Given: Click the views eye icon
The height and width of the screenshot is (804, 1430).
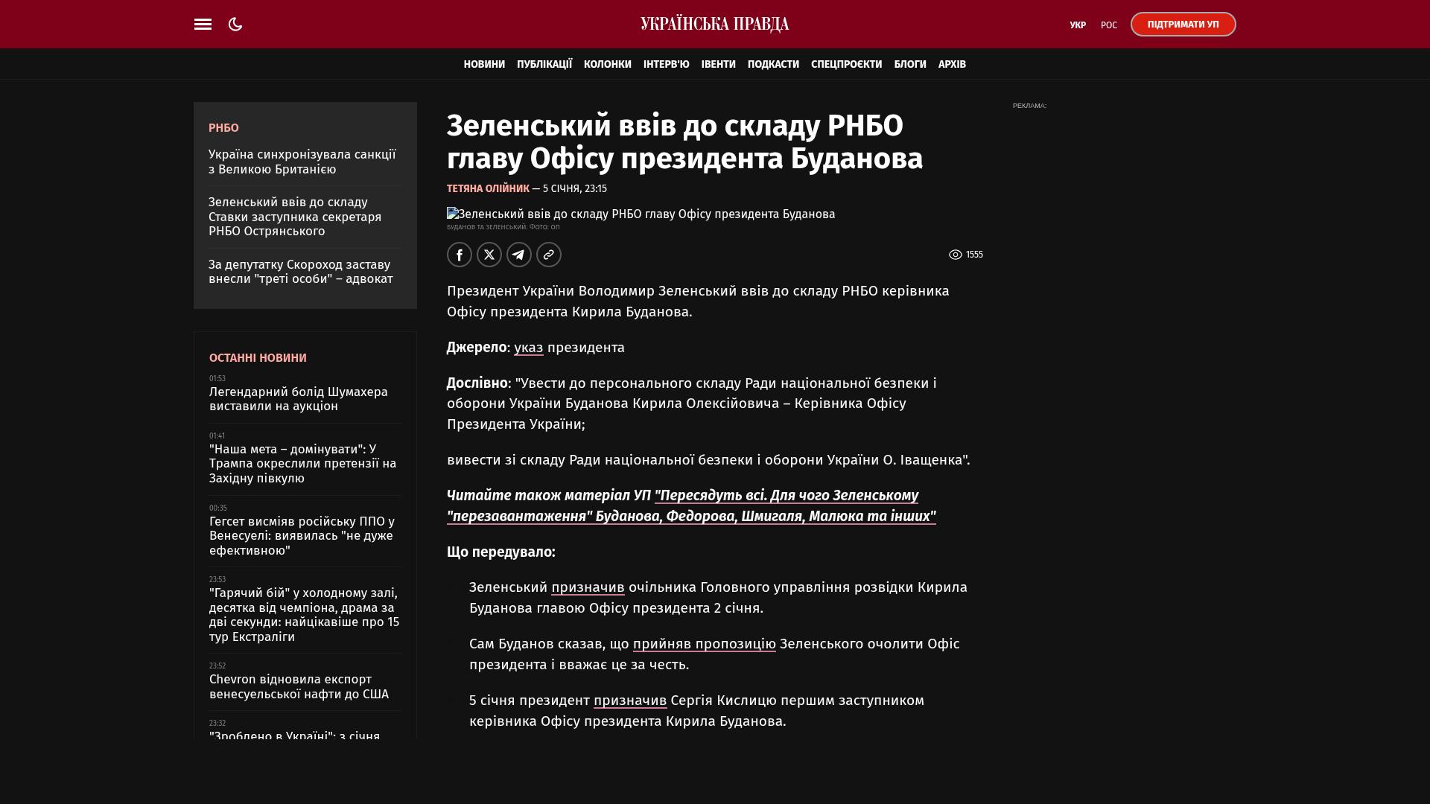Looking at the screenshot, I should (x=955, y=255).
